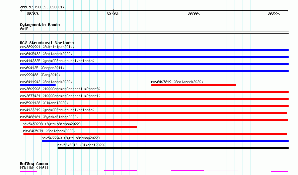Open nsv5466640 (ByrskaBishop2022) variant label

click(x=71, y=138)
